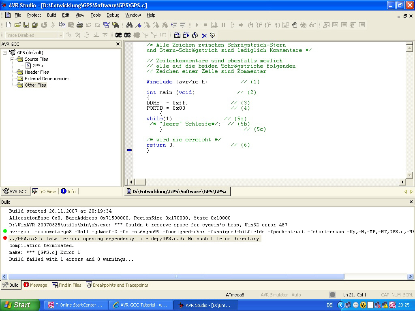Click the fatal error line in build output

pyautogui.click(x=134, y=239)
